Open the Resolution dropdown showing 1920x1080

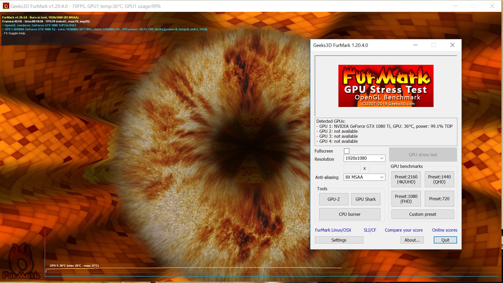(364, 158)
